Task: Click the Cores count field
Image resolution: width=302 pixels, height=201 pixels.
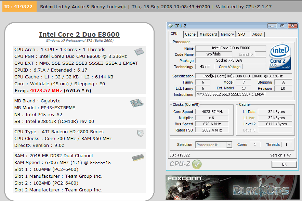Action: (x=255, y=145)
